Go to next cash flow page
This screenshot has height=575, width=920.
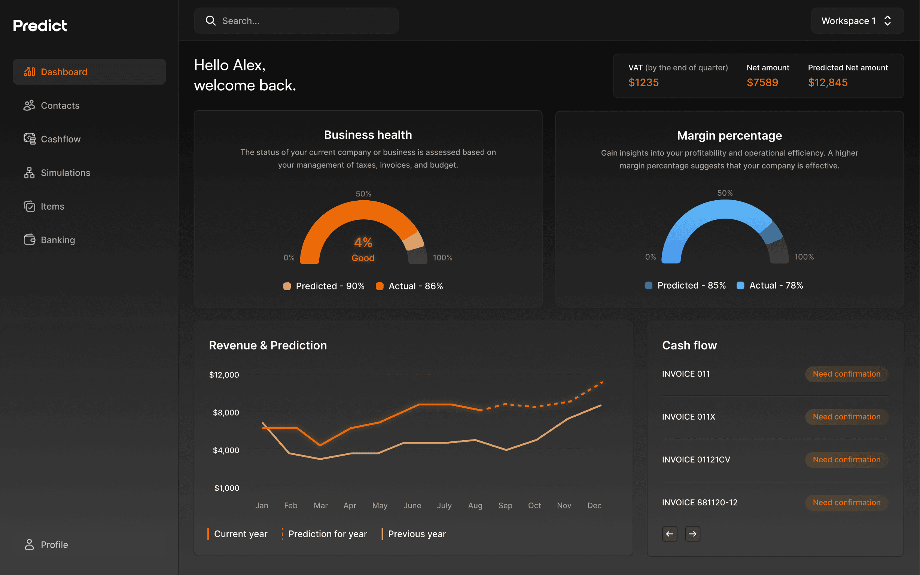pos(692,533)
